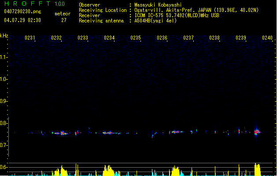277x176 pixels.
Task: Click the 'Observer' field label
Action: coord(89,5)
